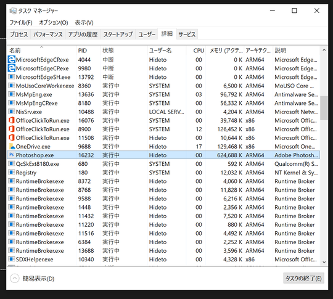Click the Registry process icon

(12, 172)
